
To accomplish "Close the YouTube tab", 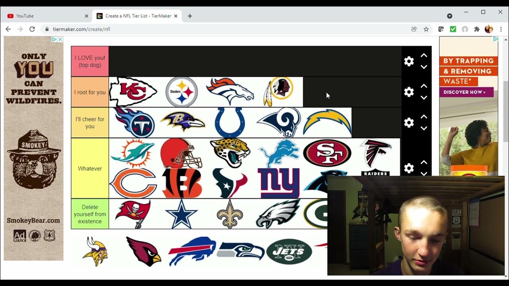I will point(86,16).
